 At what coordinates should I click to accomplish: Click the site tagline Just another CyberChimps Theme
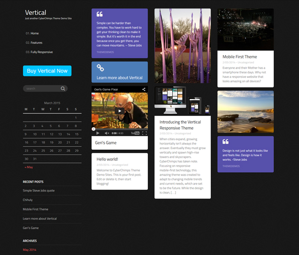point(48,18)
